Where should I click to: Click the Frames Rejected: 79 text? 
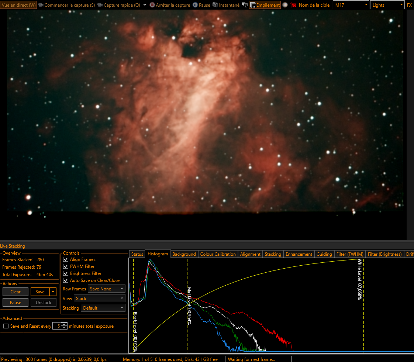tap(22, 267)
